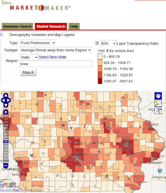Click the Iowa MarketMaker logo
166x193 pixels.
point(36,6)
